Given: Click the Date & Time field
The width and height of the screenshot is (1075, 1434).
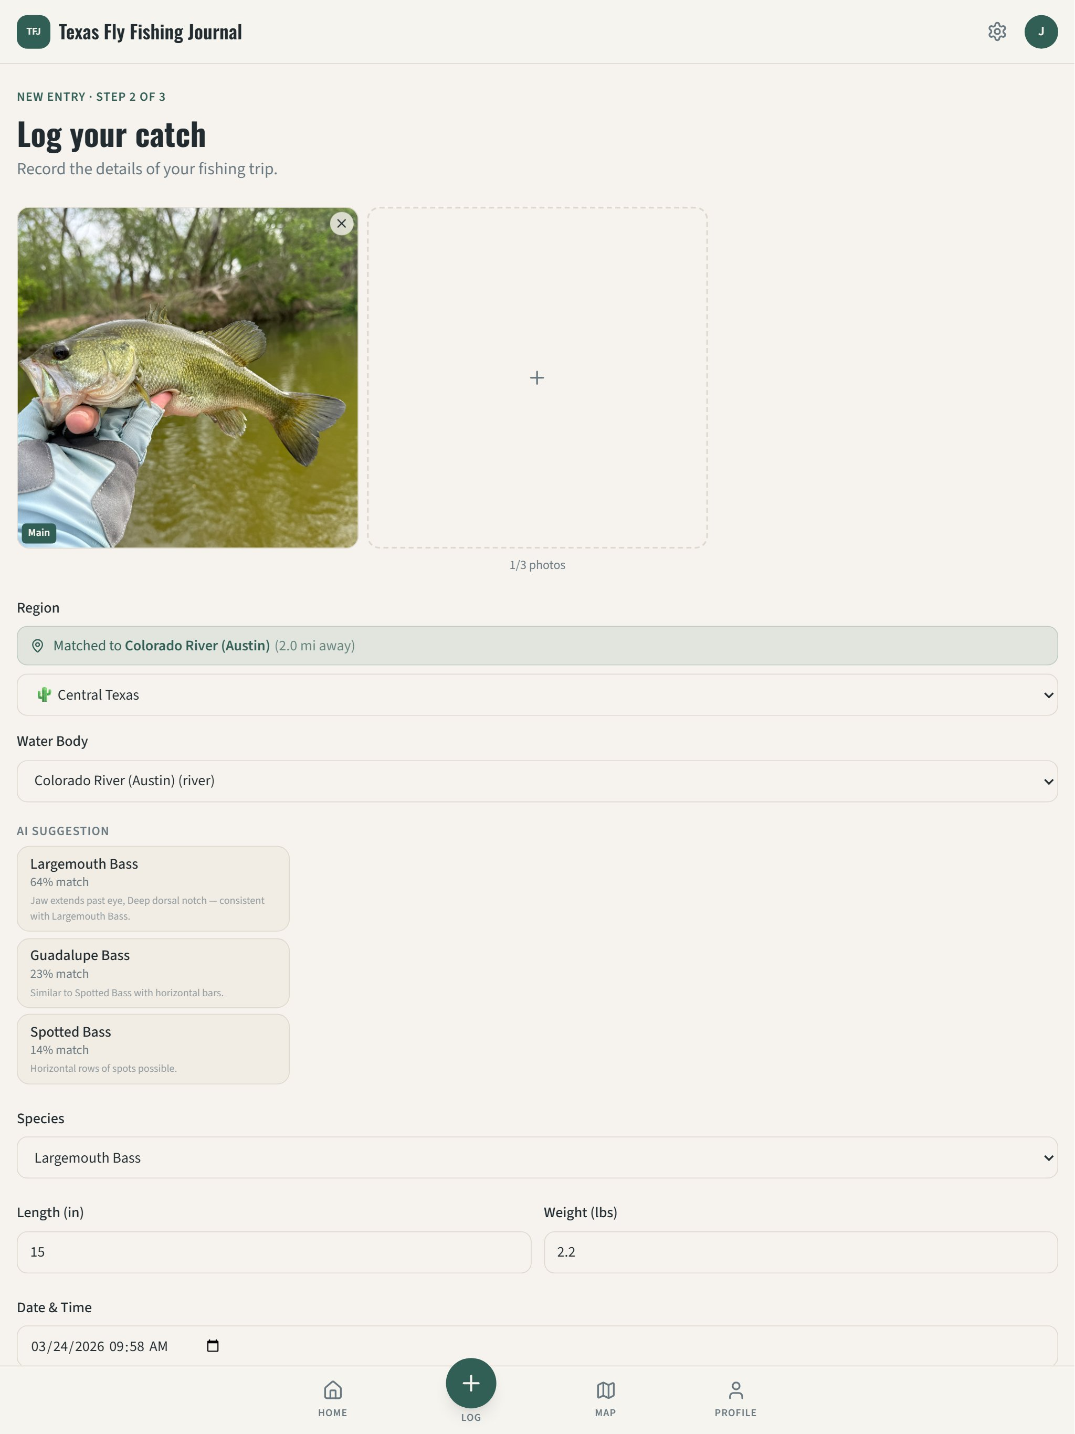Looking at the screenshot, I should coord(537,1346).
